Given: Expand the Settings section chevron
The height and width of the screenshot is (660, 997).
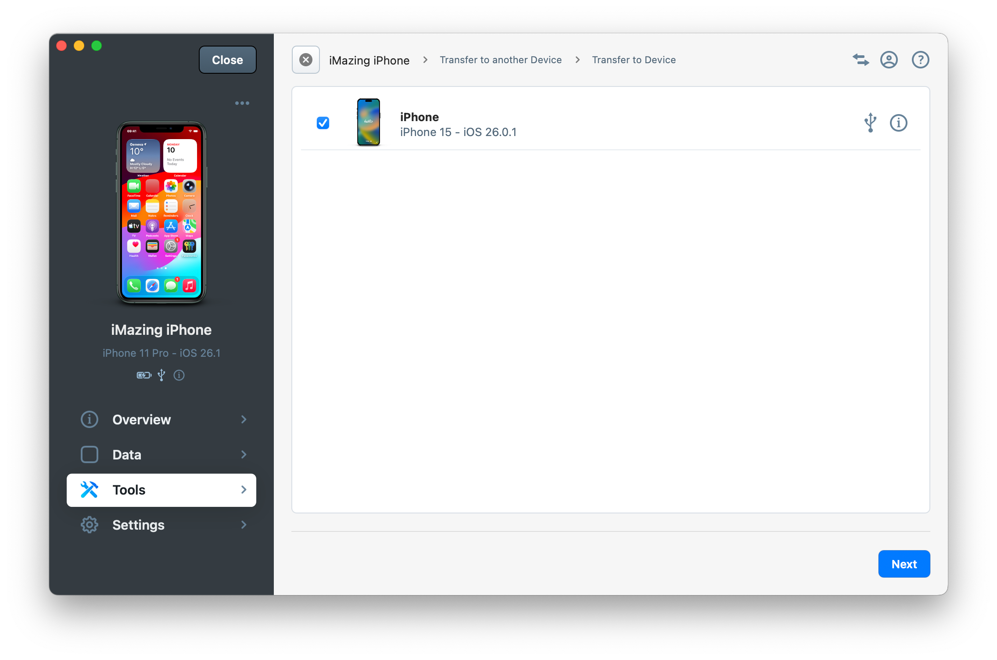Looking at the screenshot, I should (244, 525).
